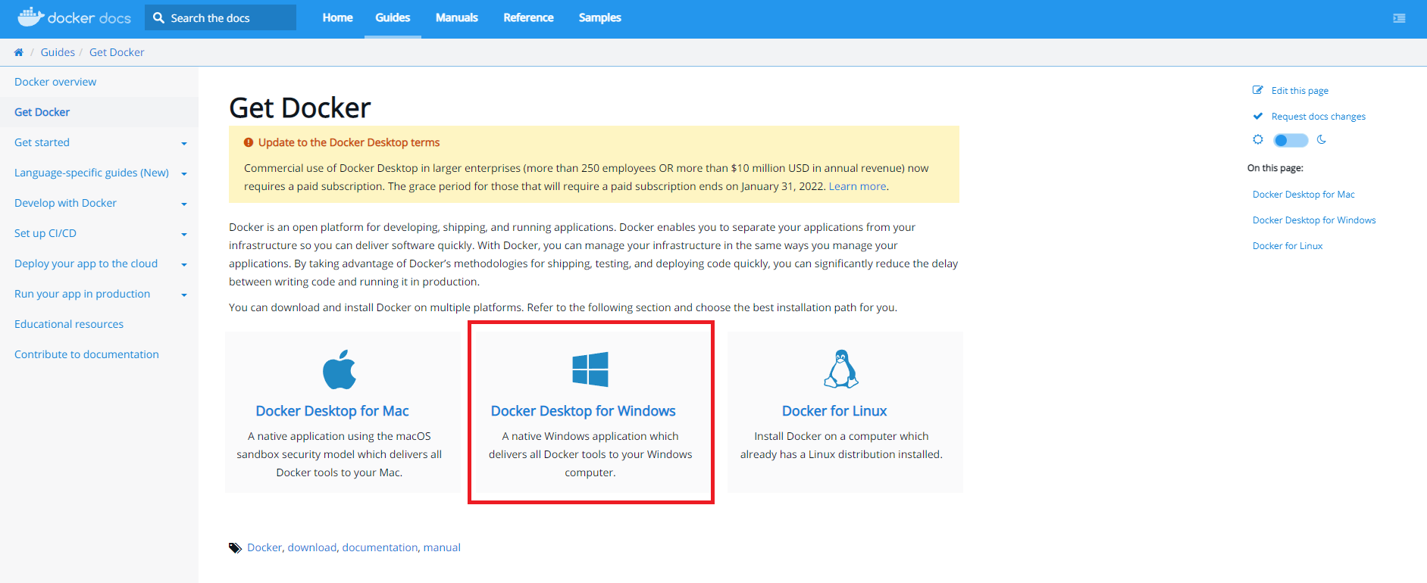Click Learn more link in notice
Image resolution: width=1427 pixels, height=583 pixels.
[x=857, y=186]
